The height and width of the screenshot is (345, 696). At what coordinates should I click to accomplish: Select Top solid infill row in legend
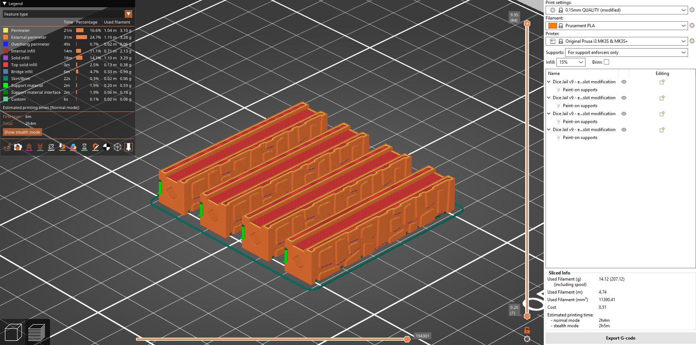coord(67,65)
